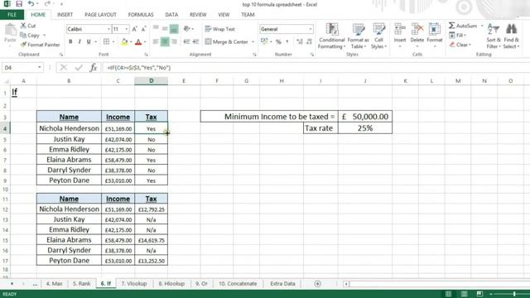Open the Sort & Filter menu
The image size is (530, 298).
click(x=494, y=36)
